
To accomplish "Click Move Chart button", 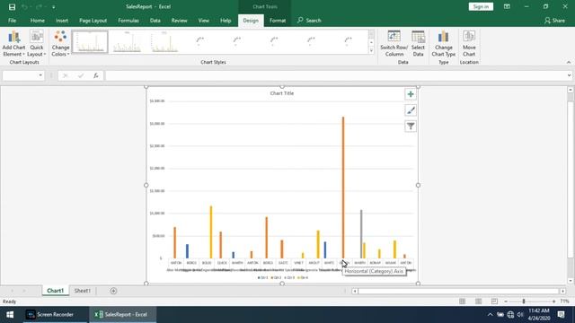I will [x=469, y=44].
